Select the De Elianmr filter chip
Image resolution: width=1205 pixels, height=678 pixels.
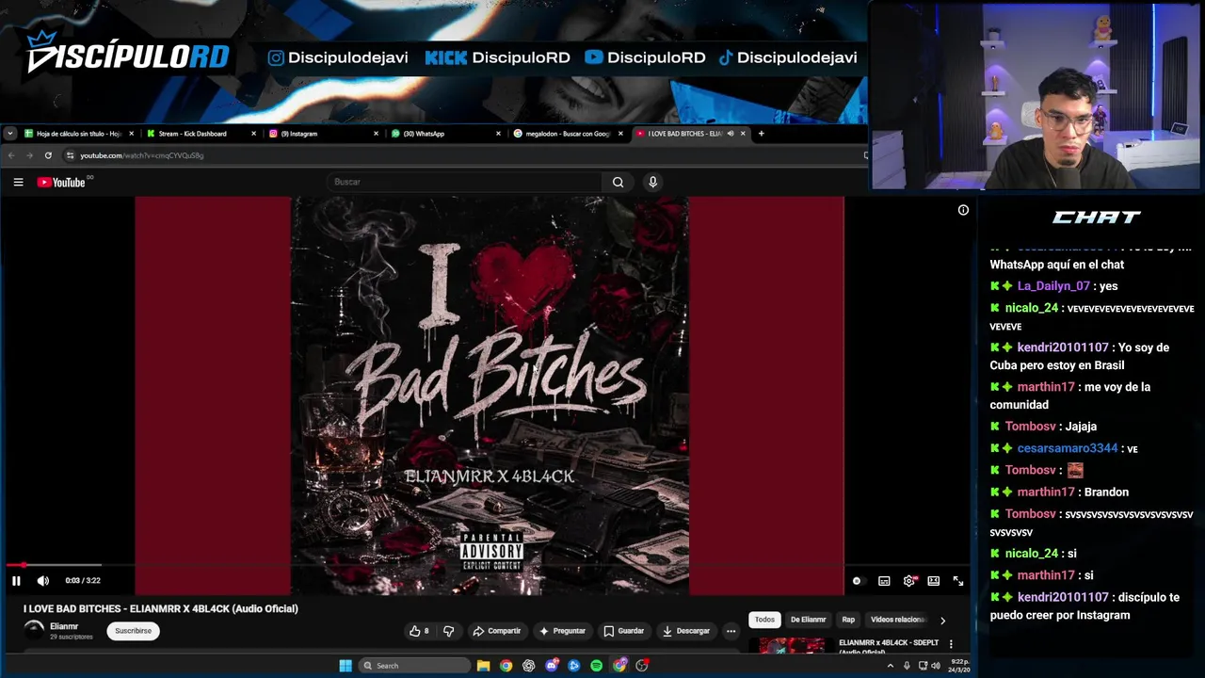(x=808, y=620)
